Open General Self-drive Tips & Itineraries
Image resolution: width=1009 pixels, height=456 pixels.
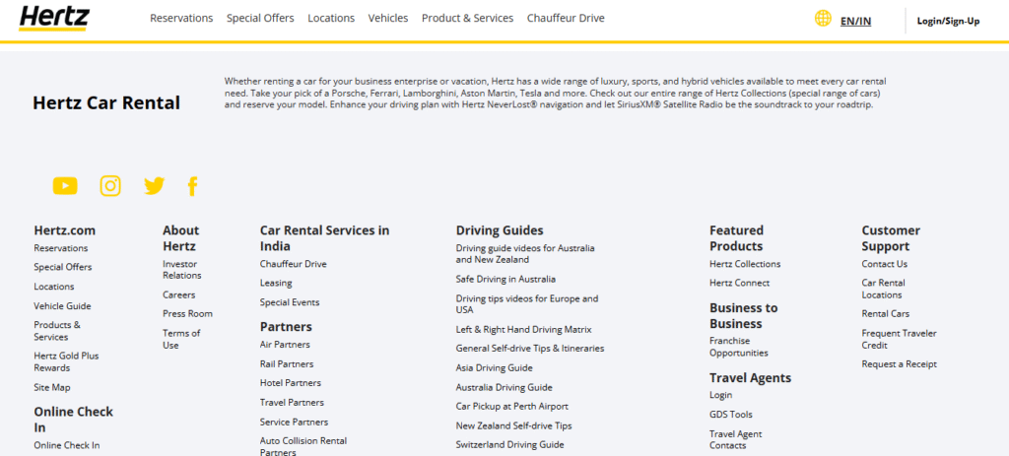(530, 349)
